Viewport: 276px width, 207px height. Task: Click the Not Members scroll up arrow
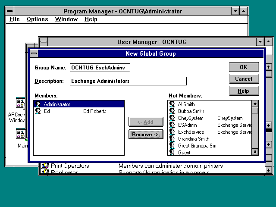pyautogui.click(x=255, y=104)
